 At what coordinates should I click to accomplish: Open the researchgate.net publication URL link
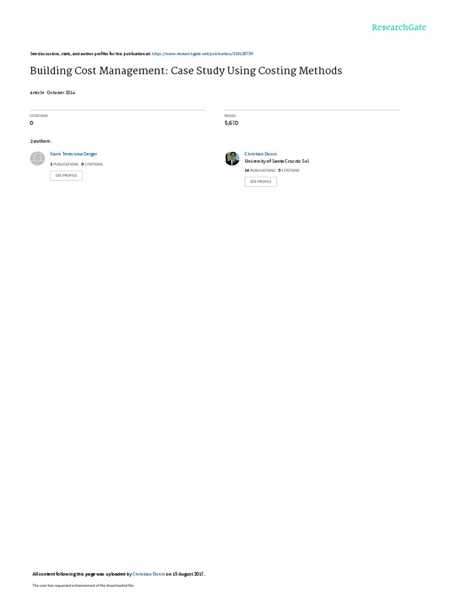[x=202, y=54]
